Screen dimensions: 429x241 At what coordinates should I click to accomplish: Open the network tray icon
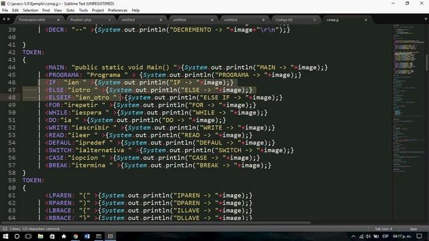[361, 236]
